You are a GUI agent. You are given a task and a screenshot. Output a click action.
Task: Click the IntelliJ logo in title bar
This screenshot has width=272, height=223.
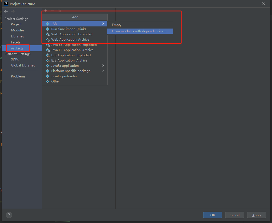click(x=6, y=4)
